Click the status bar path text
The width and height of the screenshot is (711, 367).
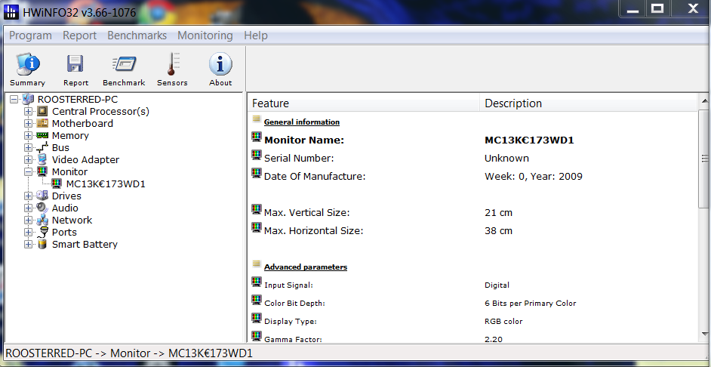[x=129, y=353]
